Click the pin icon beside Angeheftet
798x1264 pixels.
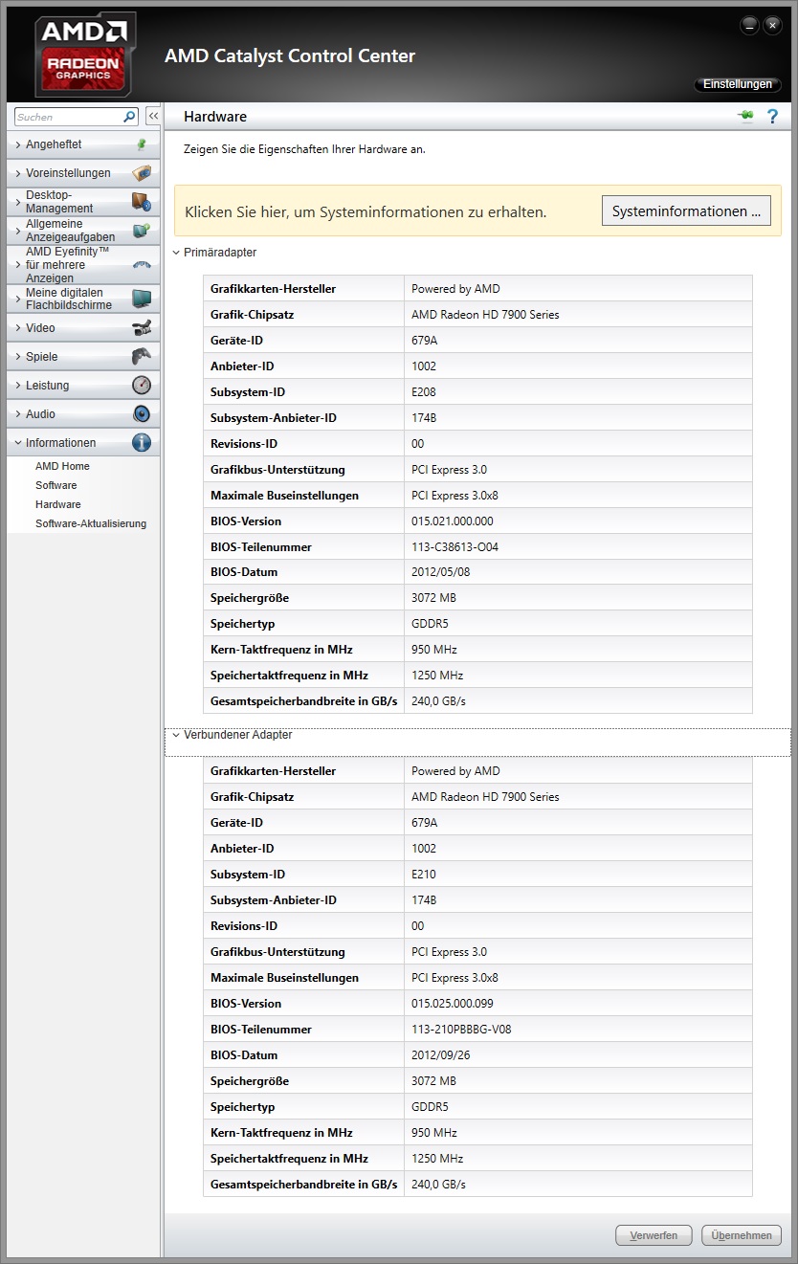pos(142,144)
